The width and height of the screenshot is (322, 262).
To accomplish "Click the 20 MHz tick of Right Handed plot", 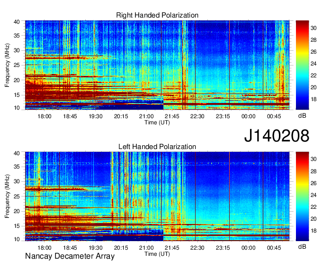I will coord(17,80).
